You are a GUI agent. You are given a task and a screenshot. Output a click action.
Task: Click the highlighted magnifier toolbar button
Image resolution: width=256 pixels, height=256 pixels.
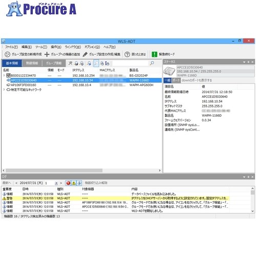(x=96, y=63)
